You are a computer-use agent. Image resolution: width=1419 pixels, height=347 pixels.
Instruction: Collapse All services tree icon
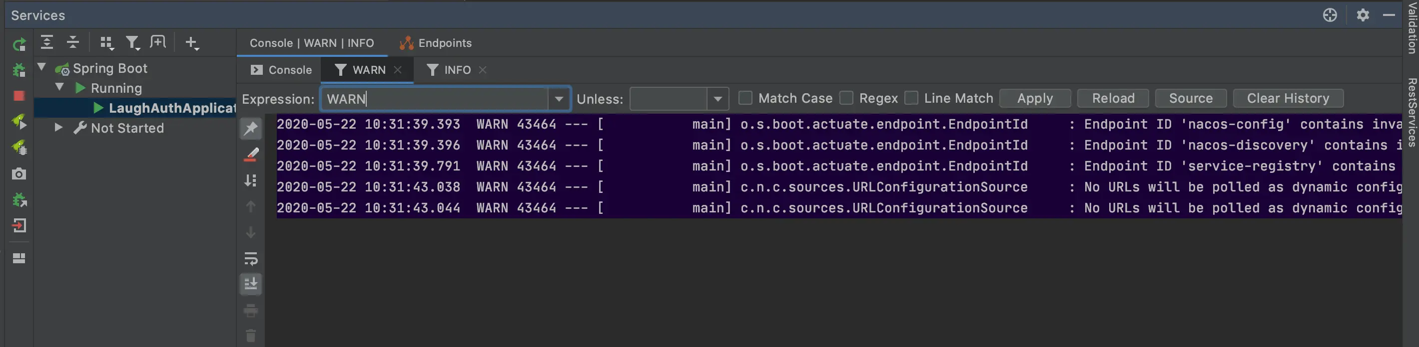coord(73,42)
